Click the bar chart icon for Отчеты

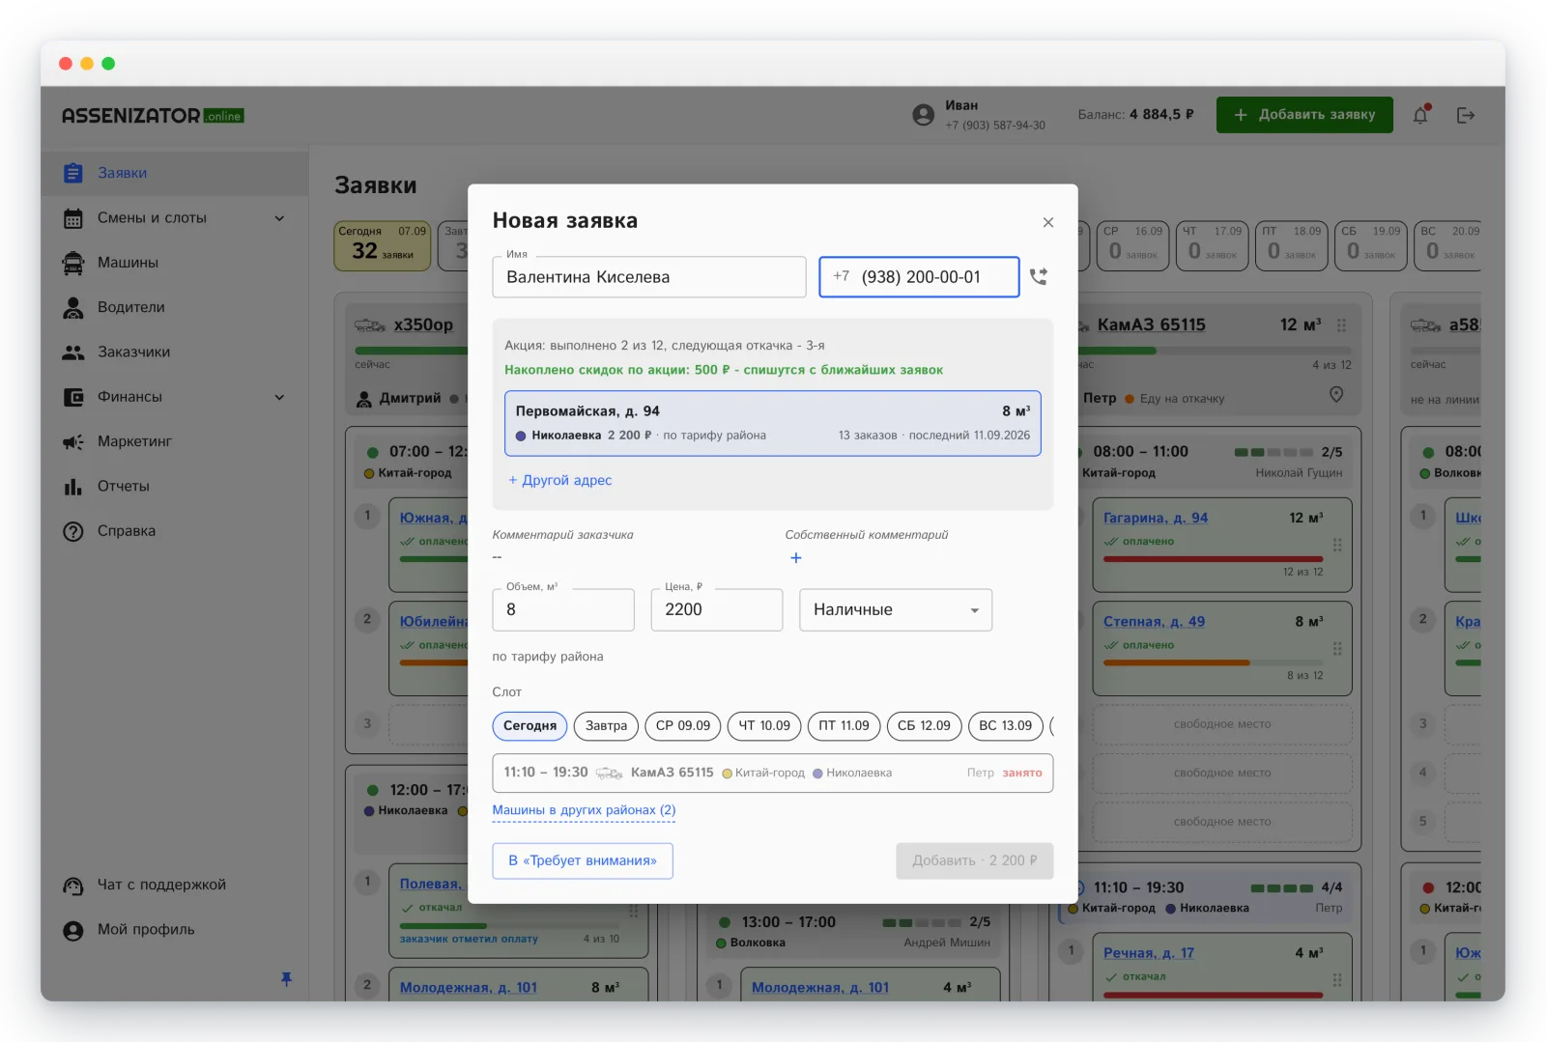coord(73,487)
